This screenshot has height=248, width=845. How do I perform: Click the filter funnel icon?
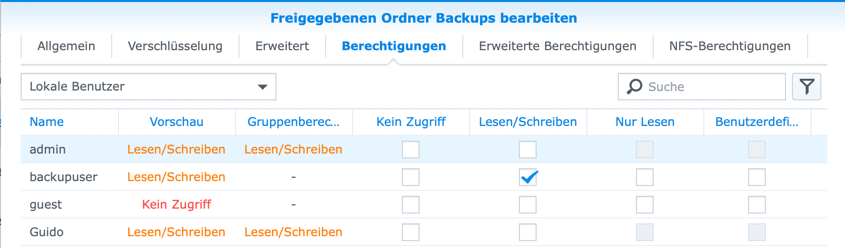click(807, 87)
